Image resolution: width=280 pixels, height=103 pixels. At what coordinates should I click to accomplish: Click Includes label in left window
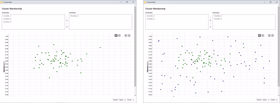pos(72,13)
